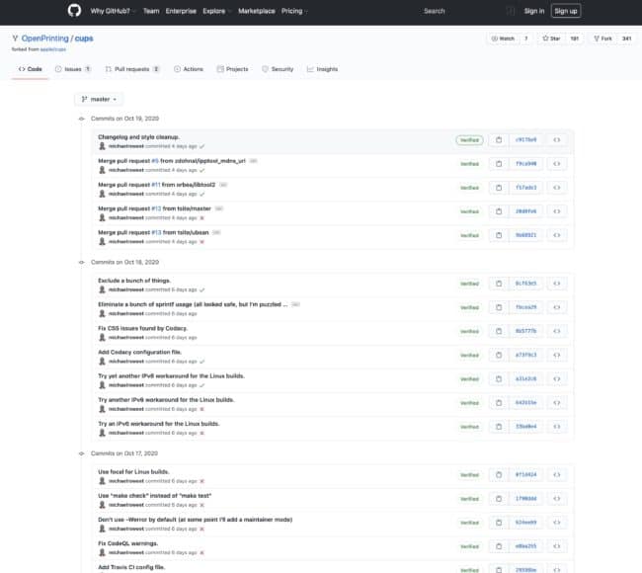Open success check status for 'Changelog and style cleanup'
642x573 pixels.
(x=201, y=146)
